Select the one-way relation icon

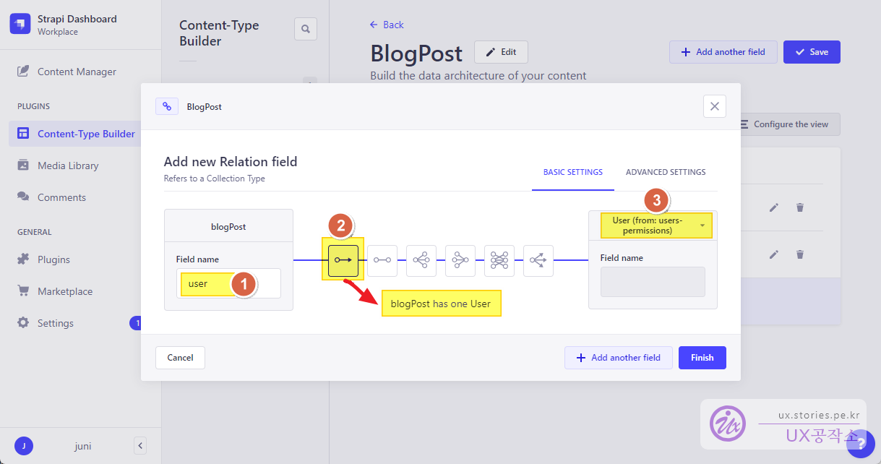[343, 260]
